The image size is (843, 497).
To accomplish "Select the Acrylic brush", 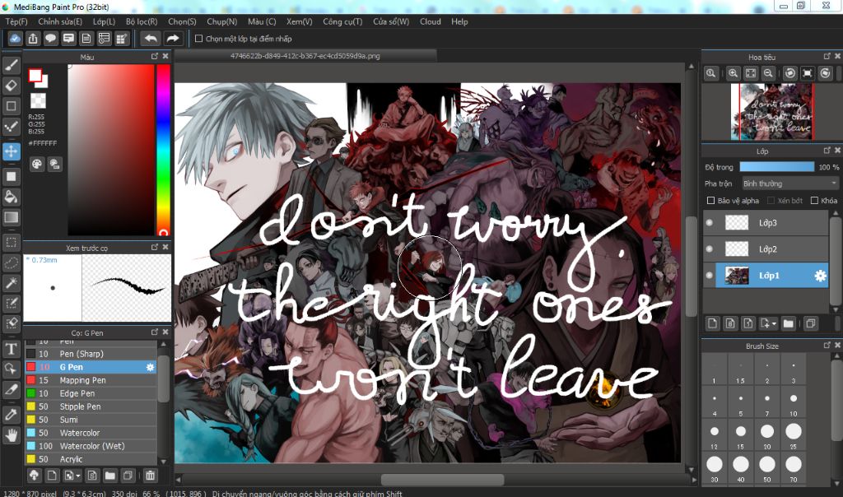I will pyautogui.click(x=91, y=459).
